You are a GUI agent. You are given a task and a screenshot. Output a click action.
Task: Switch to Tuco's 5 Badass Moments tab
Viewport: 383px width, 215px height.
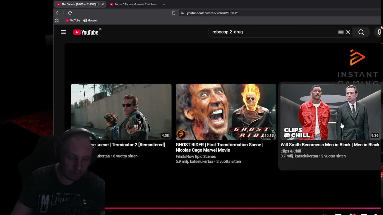pos(133,4)
